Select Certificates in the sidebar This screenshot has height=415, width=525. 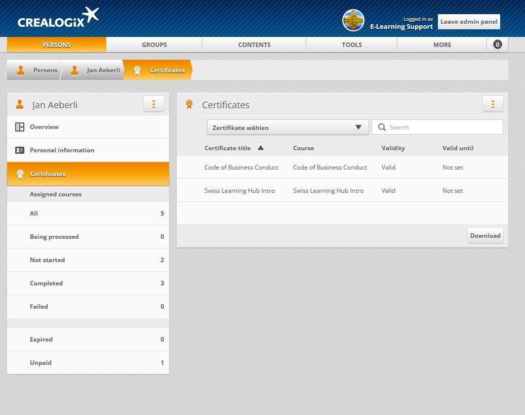click(x=88, y=174)
